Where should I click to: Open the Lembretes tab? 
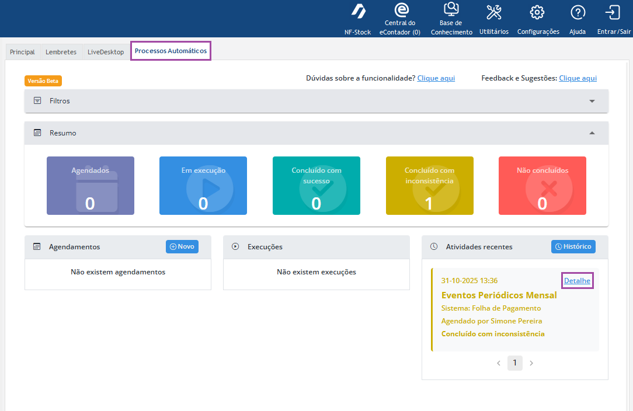pos(61,52)
